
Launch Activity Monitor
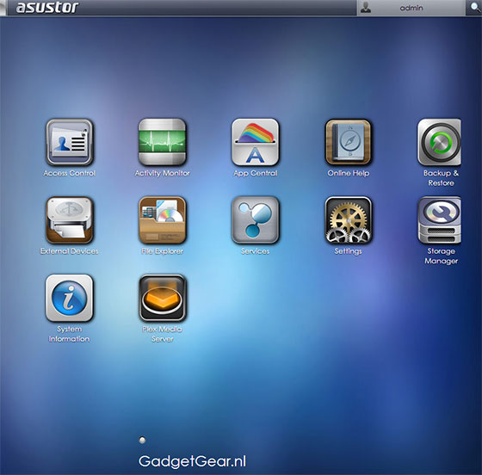click(x=163, y=142)
